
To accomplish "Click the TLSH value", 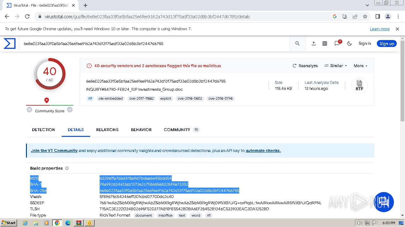I will point(184,209).
